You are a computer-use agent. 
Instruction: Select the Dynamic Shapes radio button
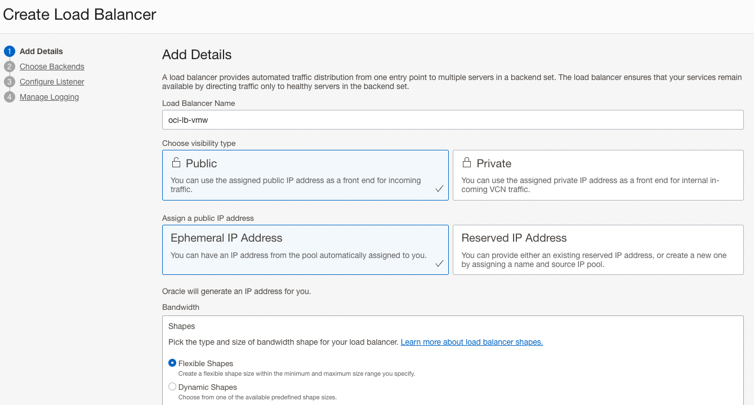[172, 387]
